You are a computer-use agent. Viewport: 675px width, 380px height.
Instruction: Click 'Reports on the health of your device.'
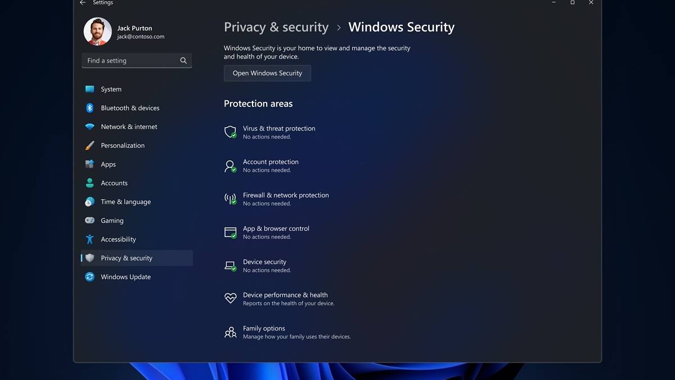[x=289, y=303]
